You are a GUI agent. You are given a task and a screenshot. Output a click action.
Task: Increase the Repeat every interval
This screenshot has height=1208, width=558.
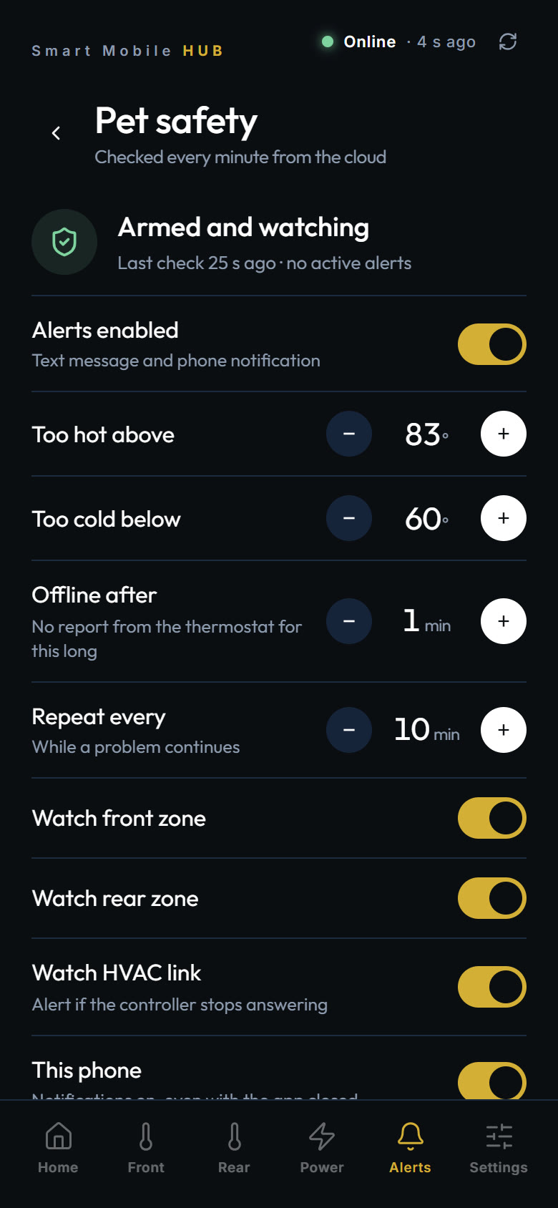(504, 730)
